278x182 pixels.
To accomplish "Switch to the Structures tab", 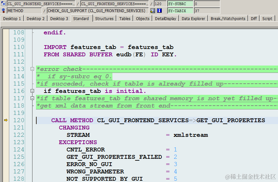I will 104,18.
